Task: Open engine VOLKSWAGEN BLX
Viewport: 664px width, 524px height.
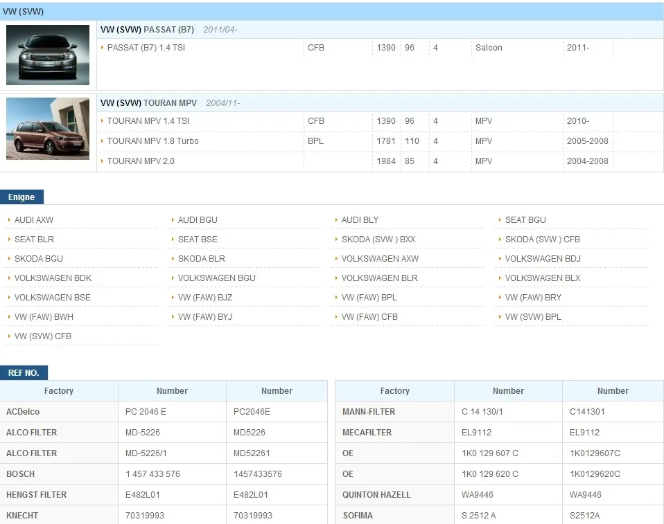Action: point(543,278)
